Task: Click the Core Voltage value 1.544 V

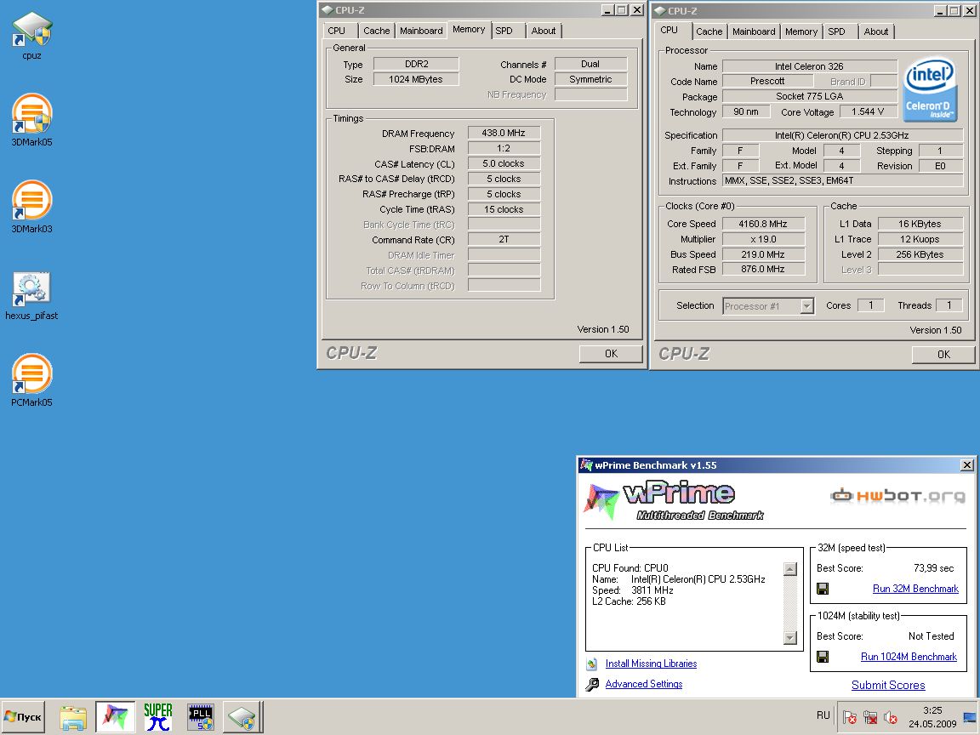Action: (x=868, y=112)
